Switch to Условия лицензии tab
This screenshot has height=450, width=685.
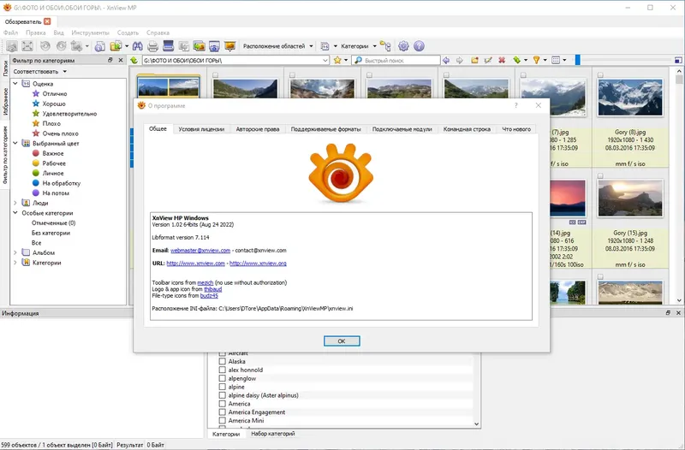pos(201,129)
